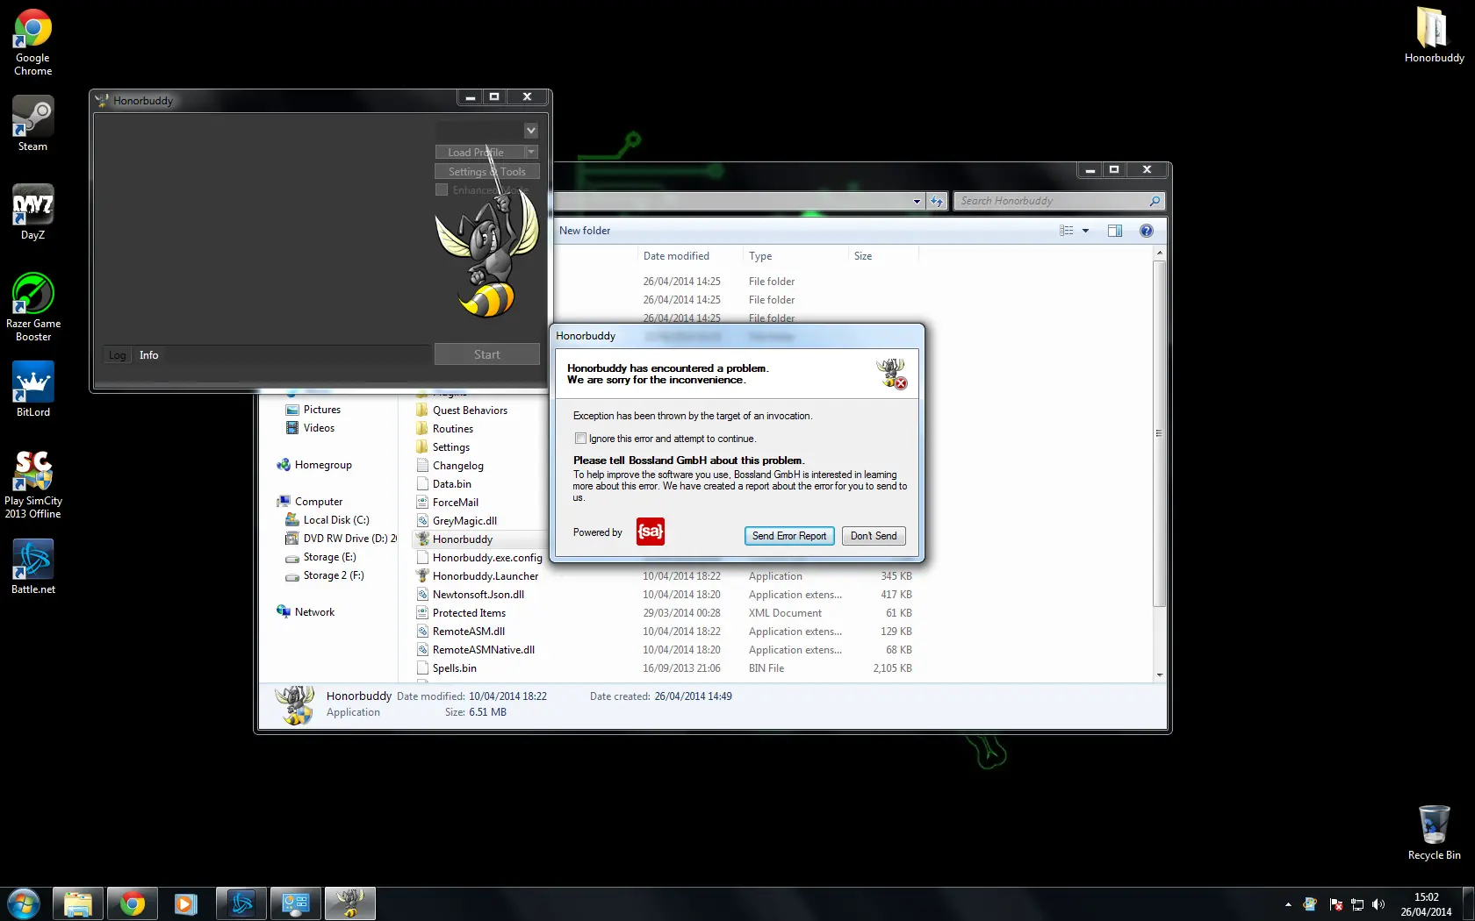Open the Load Profile dropdown arrow
The height and width of the screenshot is (921, 1475).
coord(531,152)
